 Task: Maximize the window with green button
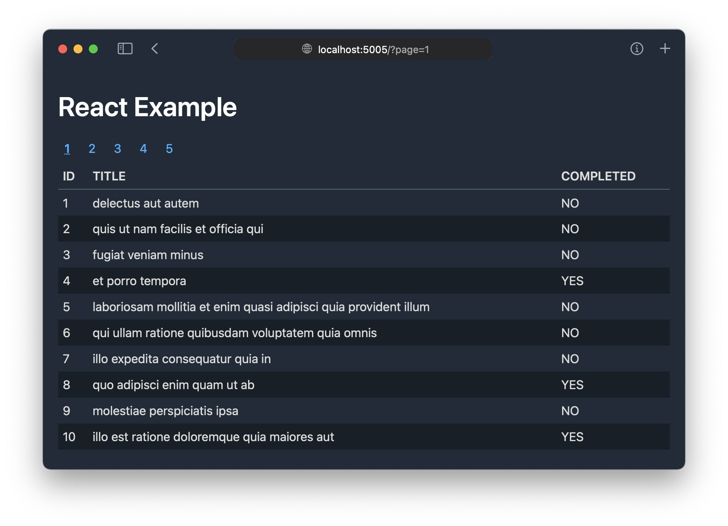point(93,49)
